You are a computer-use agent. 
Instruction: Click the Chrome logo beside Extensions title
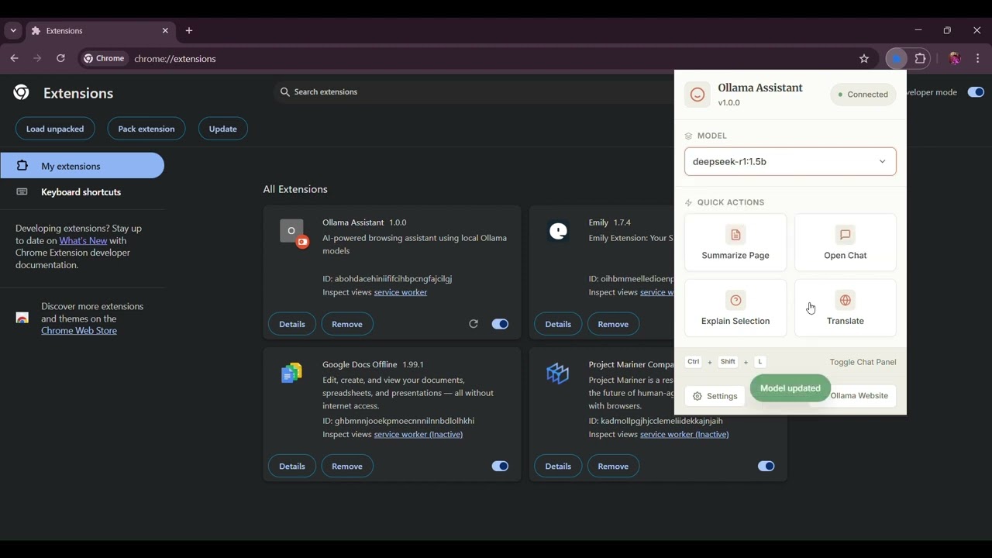pyautogui.click(x=22, y=93)
